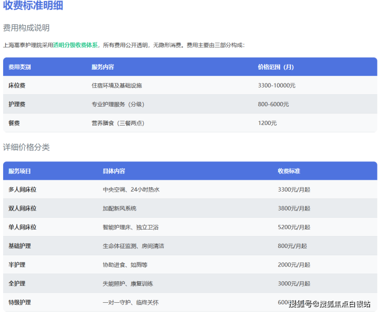The image size is (379, 312).
Task: Click 加配新风系统 in the 双人间床位 row
Action: pos(119,209)
